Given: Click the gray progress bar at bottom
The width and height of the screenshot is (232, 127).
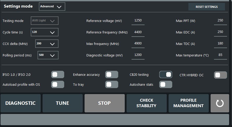Looking at the screenshot, I should click(115, 119).
